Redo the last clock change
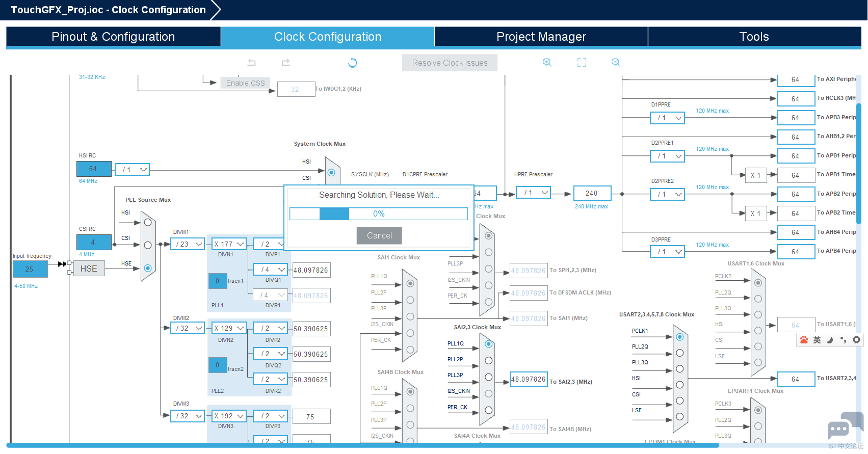868x454 pixels. tap(286, 63)
